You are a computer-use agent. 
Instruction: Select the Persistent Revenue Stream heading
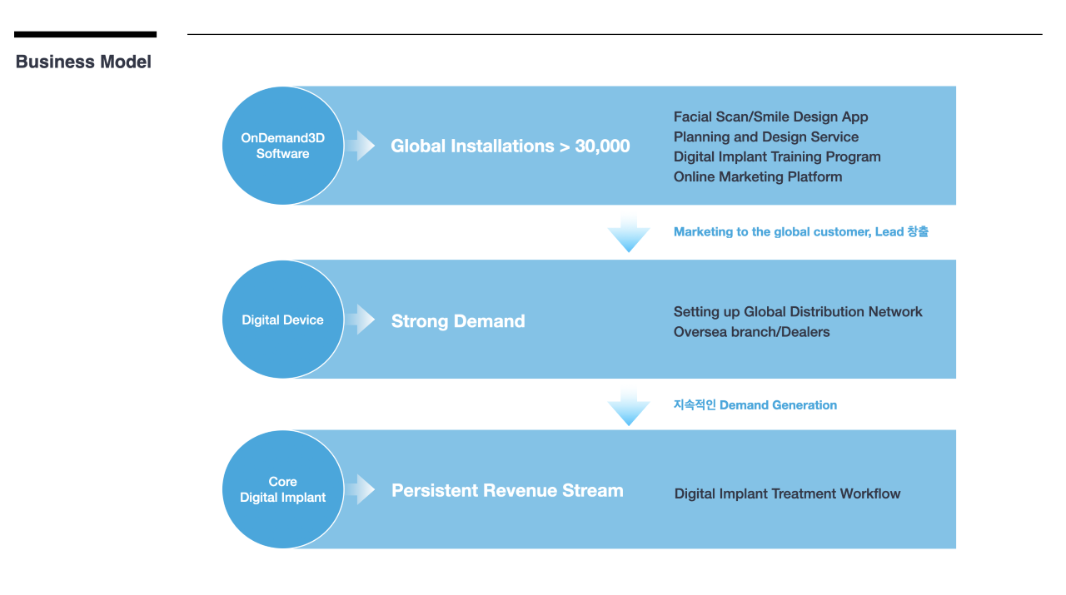click(507, 491)
